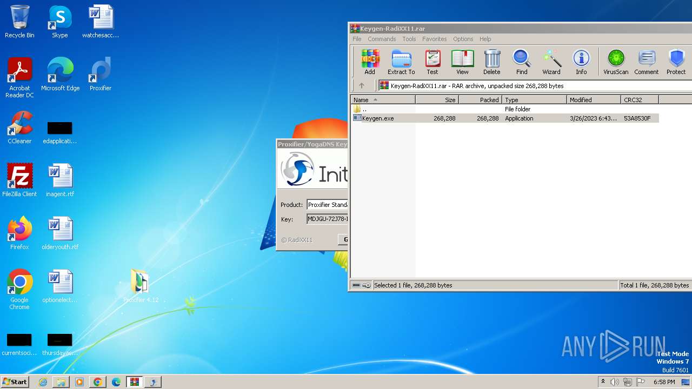Launch the Wizard toolbar icon
The width and height of the screenshot is (692, 389).
[551, 62]
